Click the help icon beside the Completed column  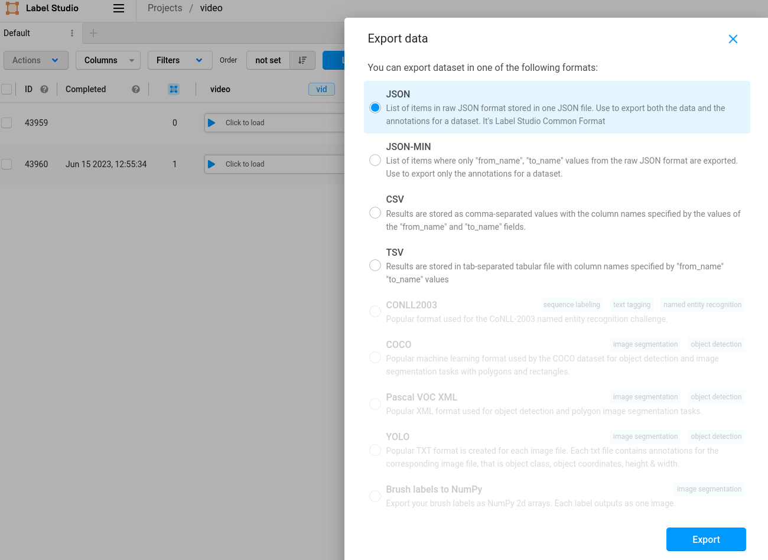(135, 89)
